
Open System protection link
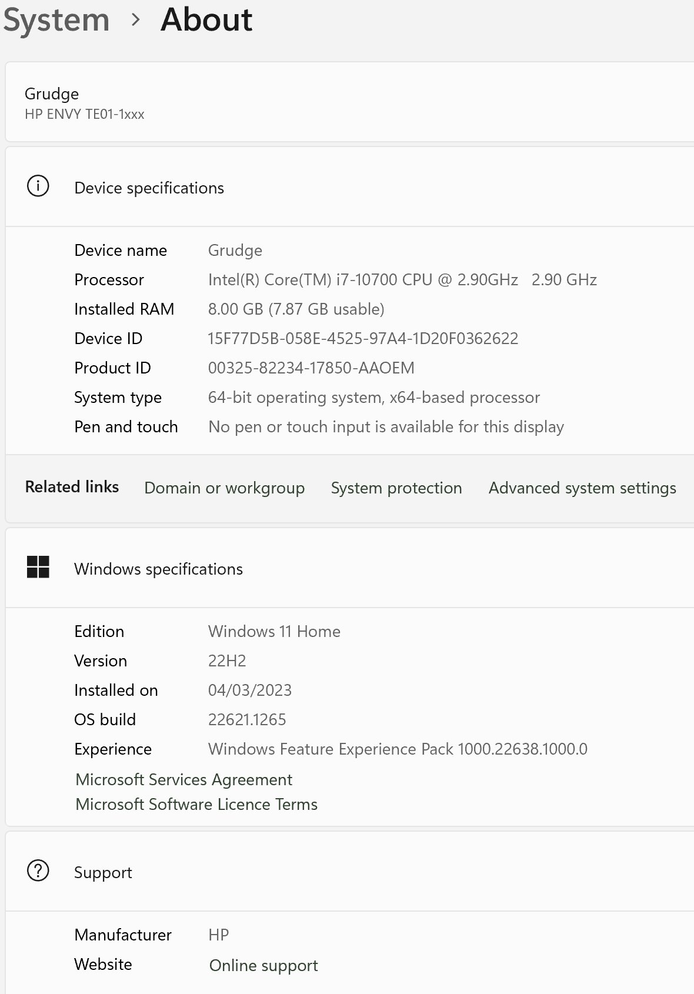[x=396, y=488]
